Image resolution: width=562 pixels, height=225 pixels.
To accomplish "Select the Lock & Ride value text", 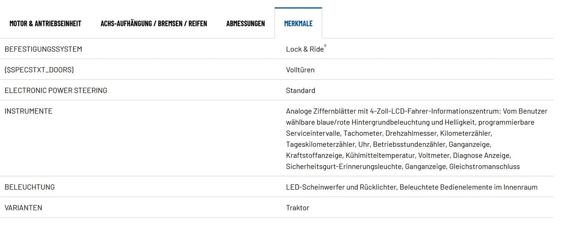I will (305, 49).
